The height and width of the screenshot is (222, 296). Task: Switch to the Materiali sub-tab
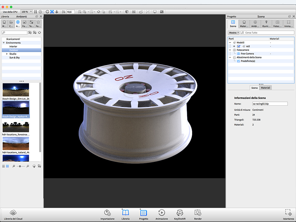point(265,88)
